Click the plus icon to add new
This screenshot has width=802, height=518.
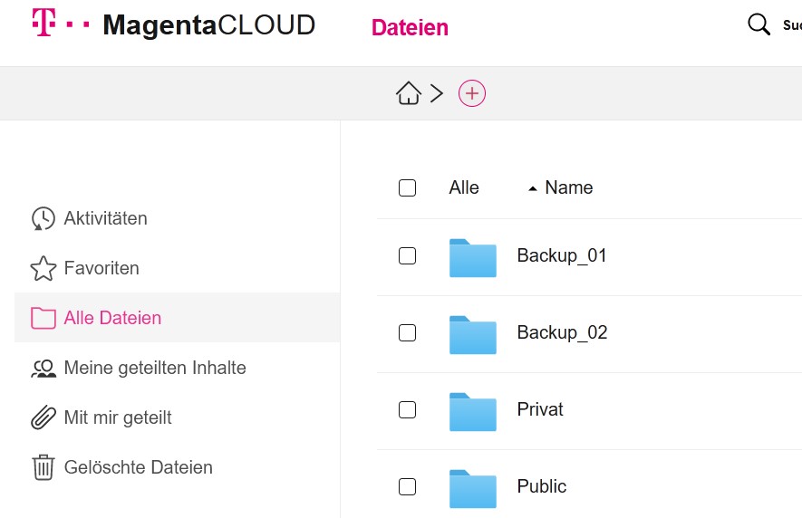click(x=472, y=92)
